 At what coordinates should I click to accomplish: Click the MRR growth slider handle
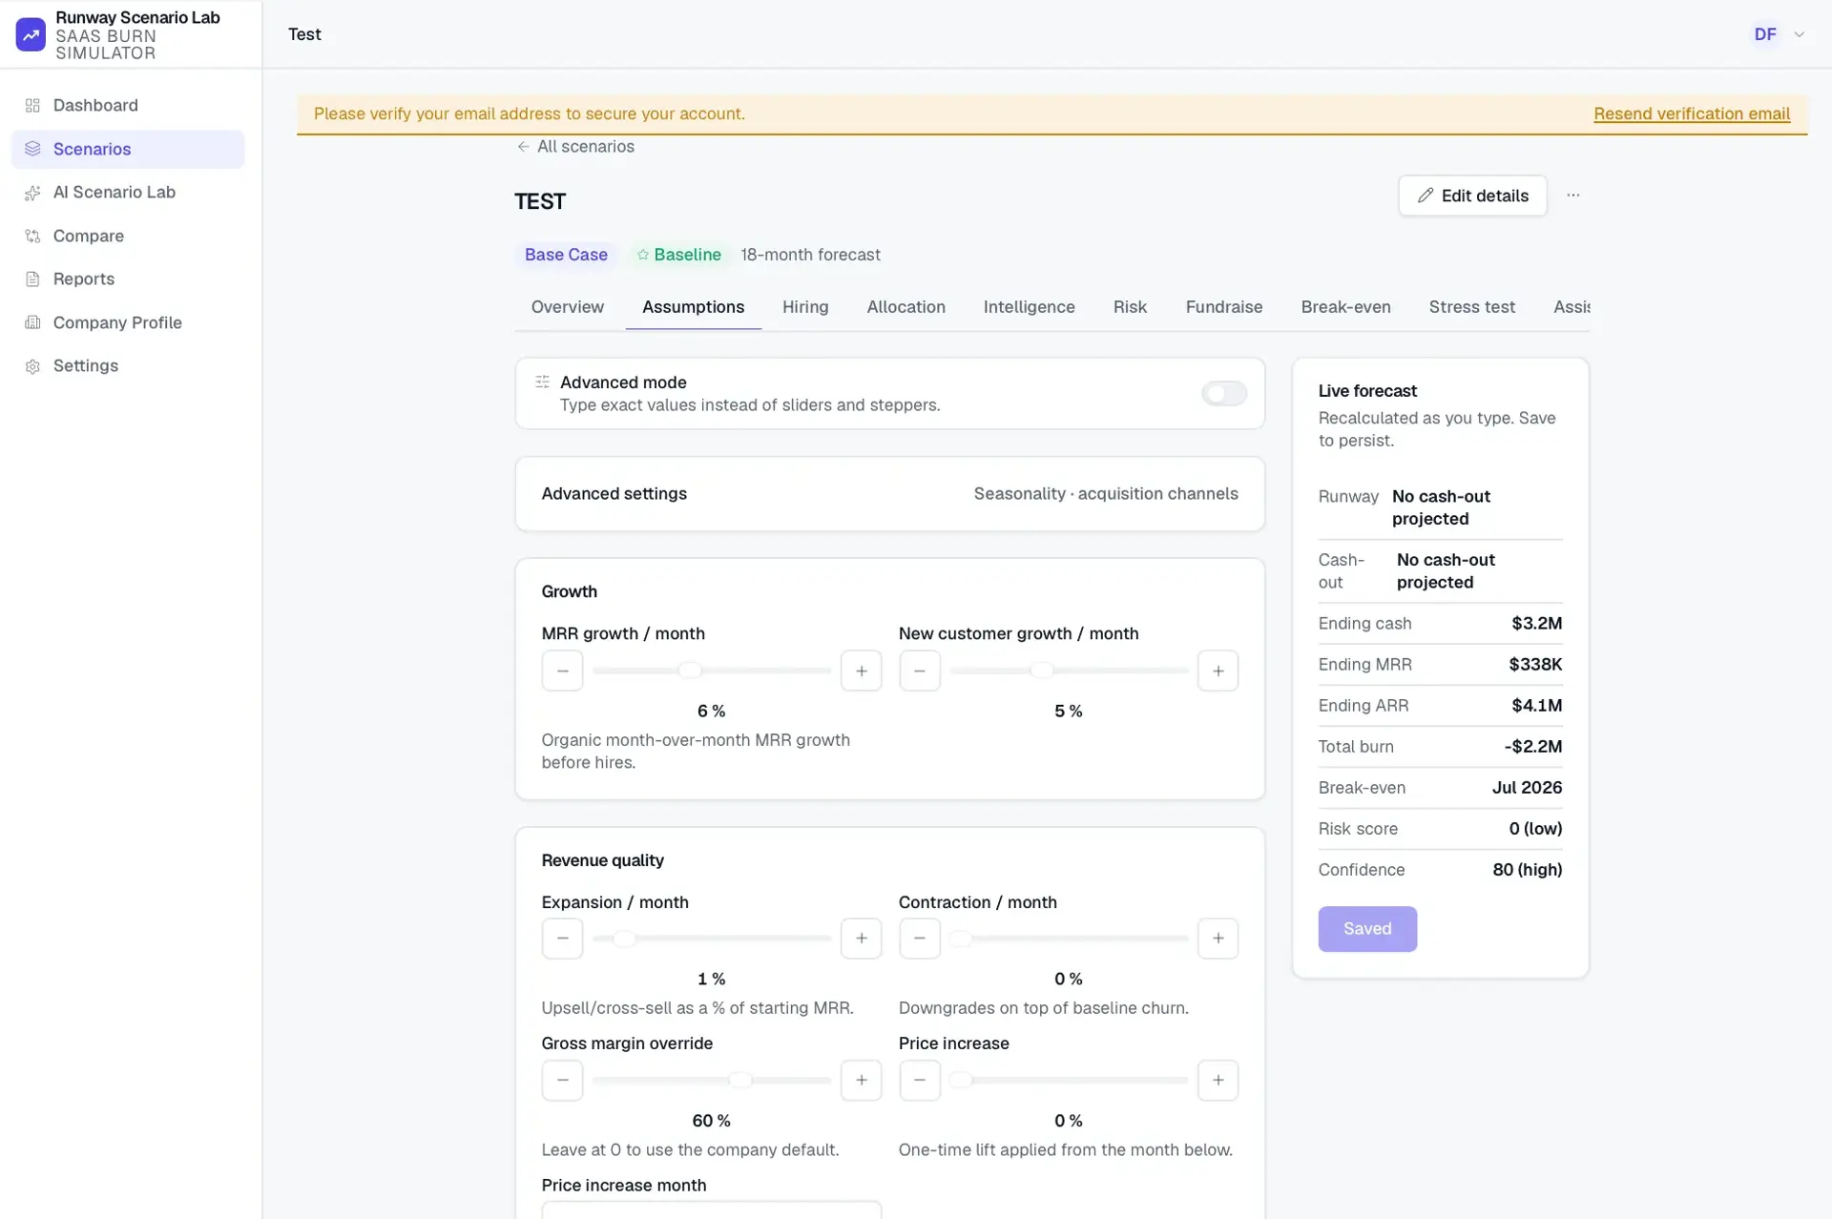[690, 671]
